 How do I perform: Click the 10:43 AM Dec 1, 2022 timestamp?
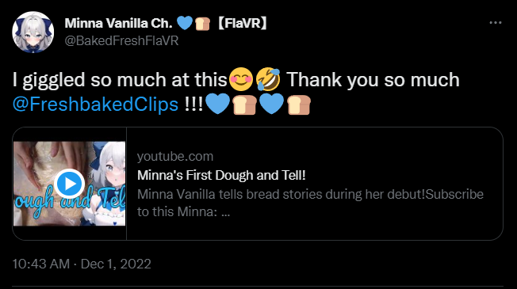[x=82, y=264]
